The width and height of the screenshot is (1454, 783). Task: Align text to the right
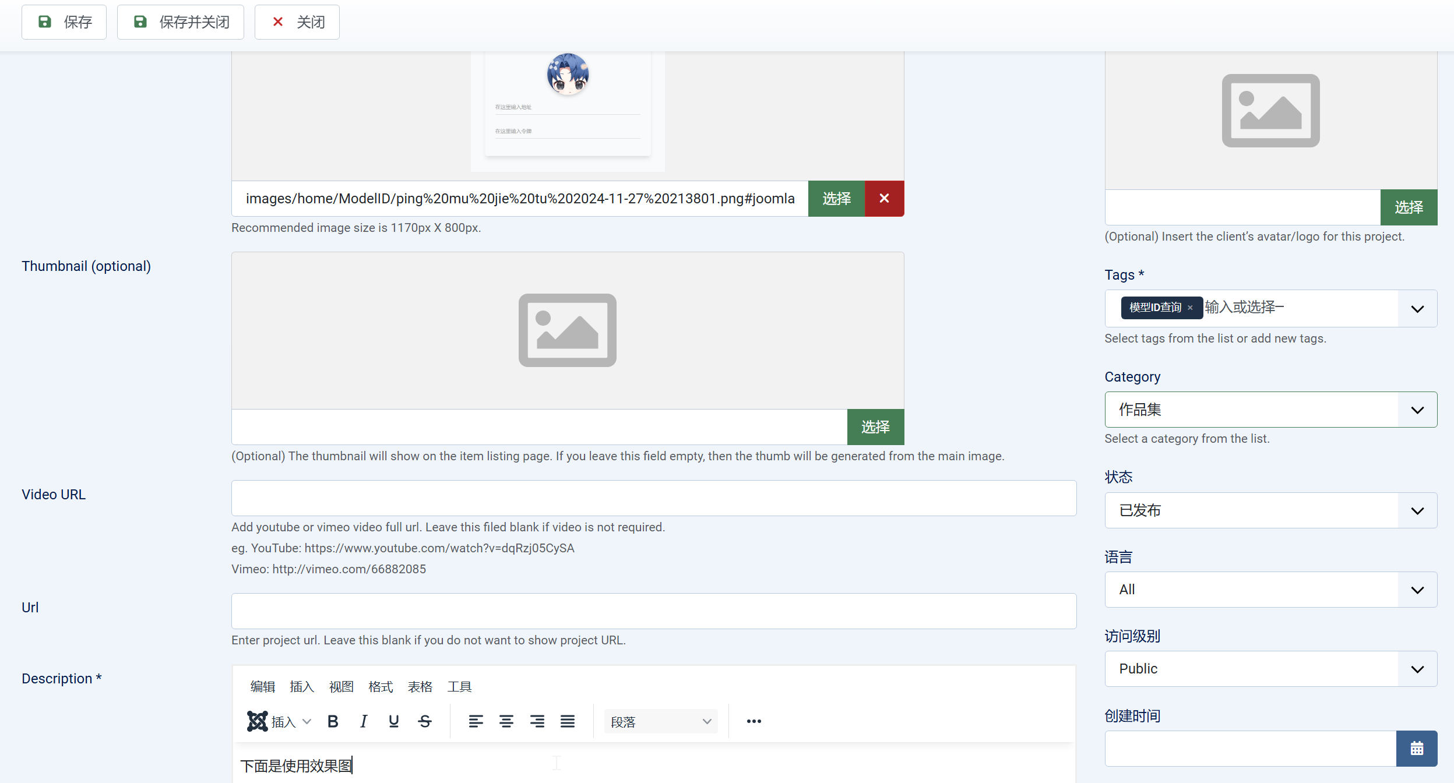coord(537,722)
